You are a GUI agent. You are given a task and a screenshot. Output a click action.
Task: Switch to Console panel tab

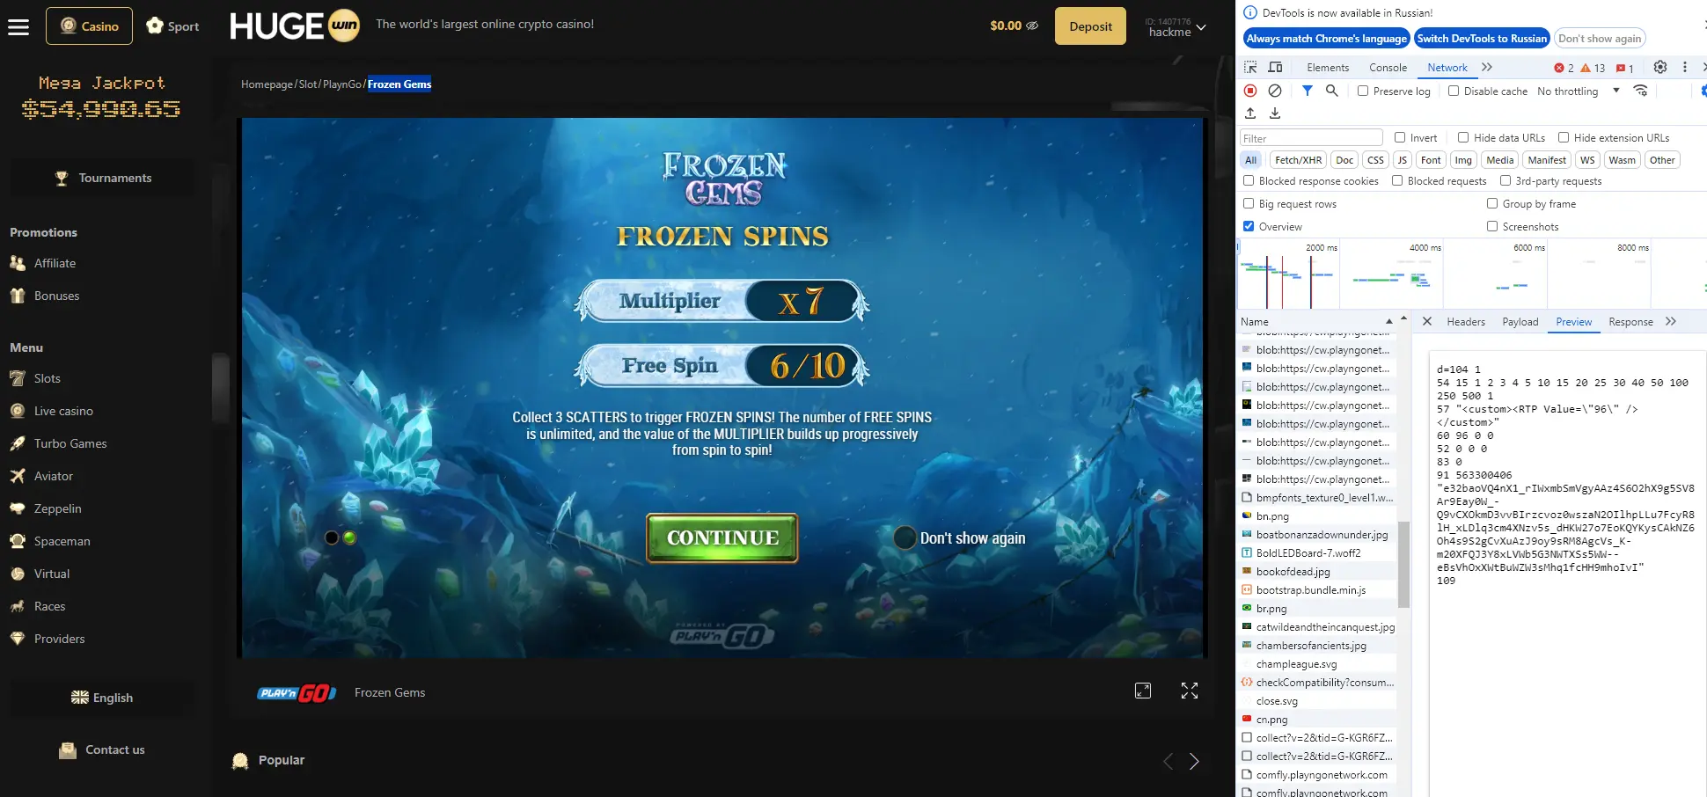pyautogui.click(x=1388, y=68)
